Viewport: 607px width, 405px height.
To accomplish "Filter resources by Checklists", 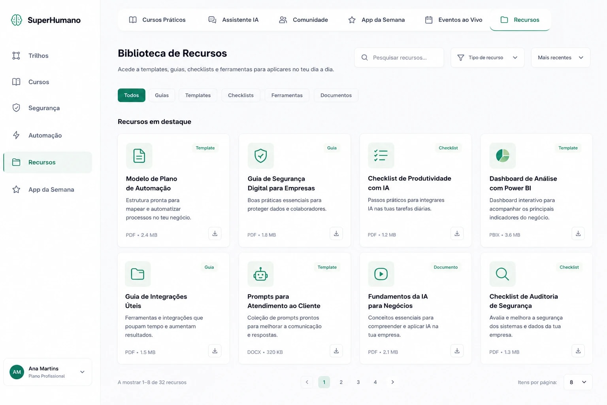I will click(x=241, y=95).
